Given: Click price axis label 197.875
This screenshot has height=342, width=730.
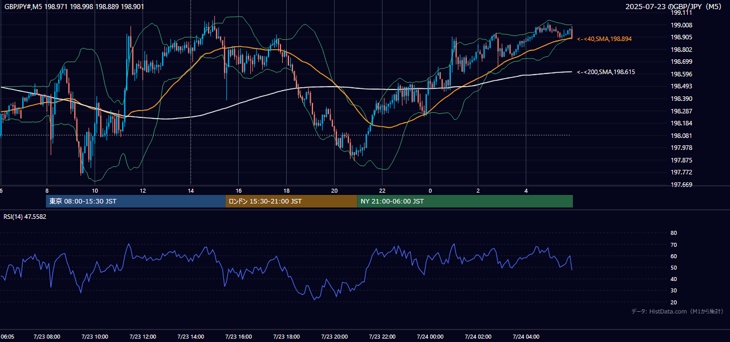Looking at the screenshot, I should click(681, 160).
